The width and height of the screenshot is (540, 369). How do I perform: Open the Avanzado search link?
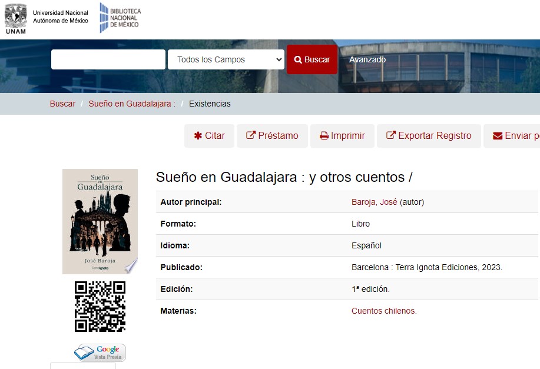pyautogui.click(x=367, y=59)
